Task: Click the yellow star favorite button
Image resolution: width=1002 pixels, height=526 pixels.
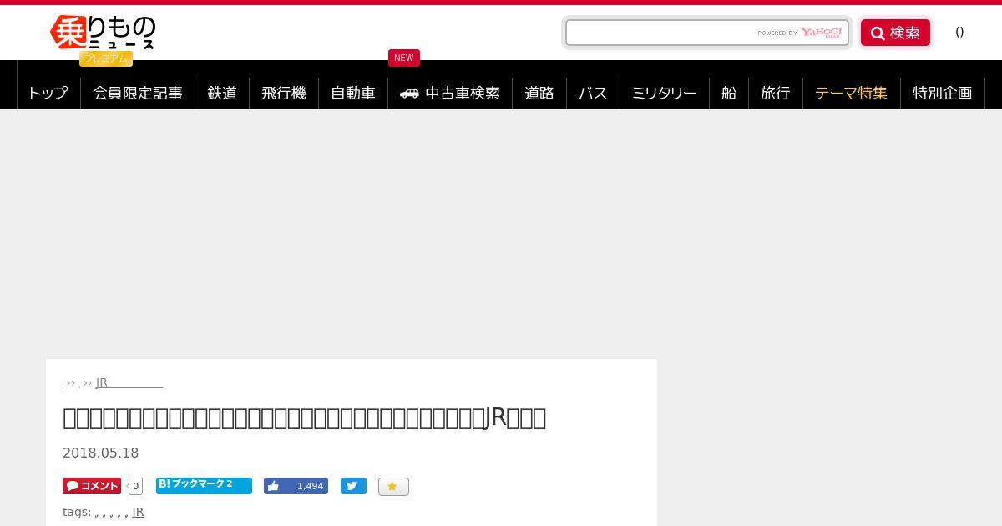Action: 393,486
